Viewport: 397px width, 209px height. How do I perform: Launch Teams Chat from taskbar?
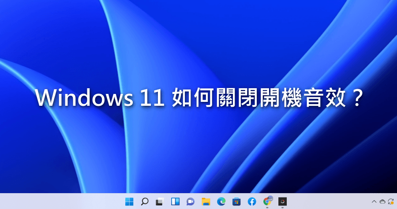click(191, 202)
